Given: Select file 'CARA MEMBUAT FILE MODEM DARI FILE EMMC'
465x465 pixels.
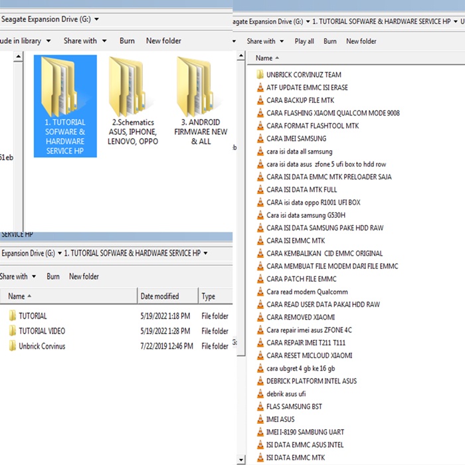Looking at the screenshot, I should 332,266.
